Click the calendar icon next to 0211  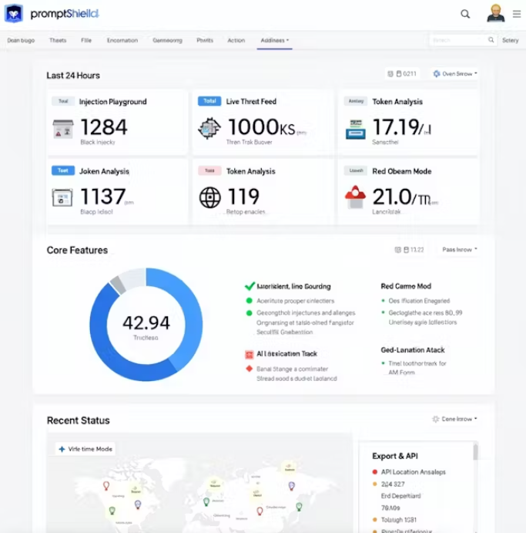tap(399, 74)
